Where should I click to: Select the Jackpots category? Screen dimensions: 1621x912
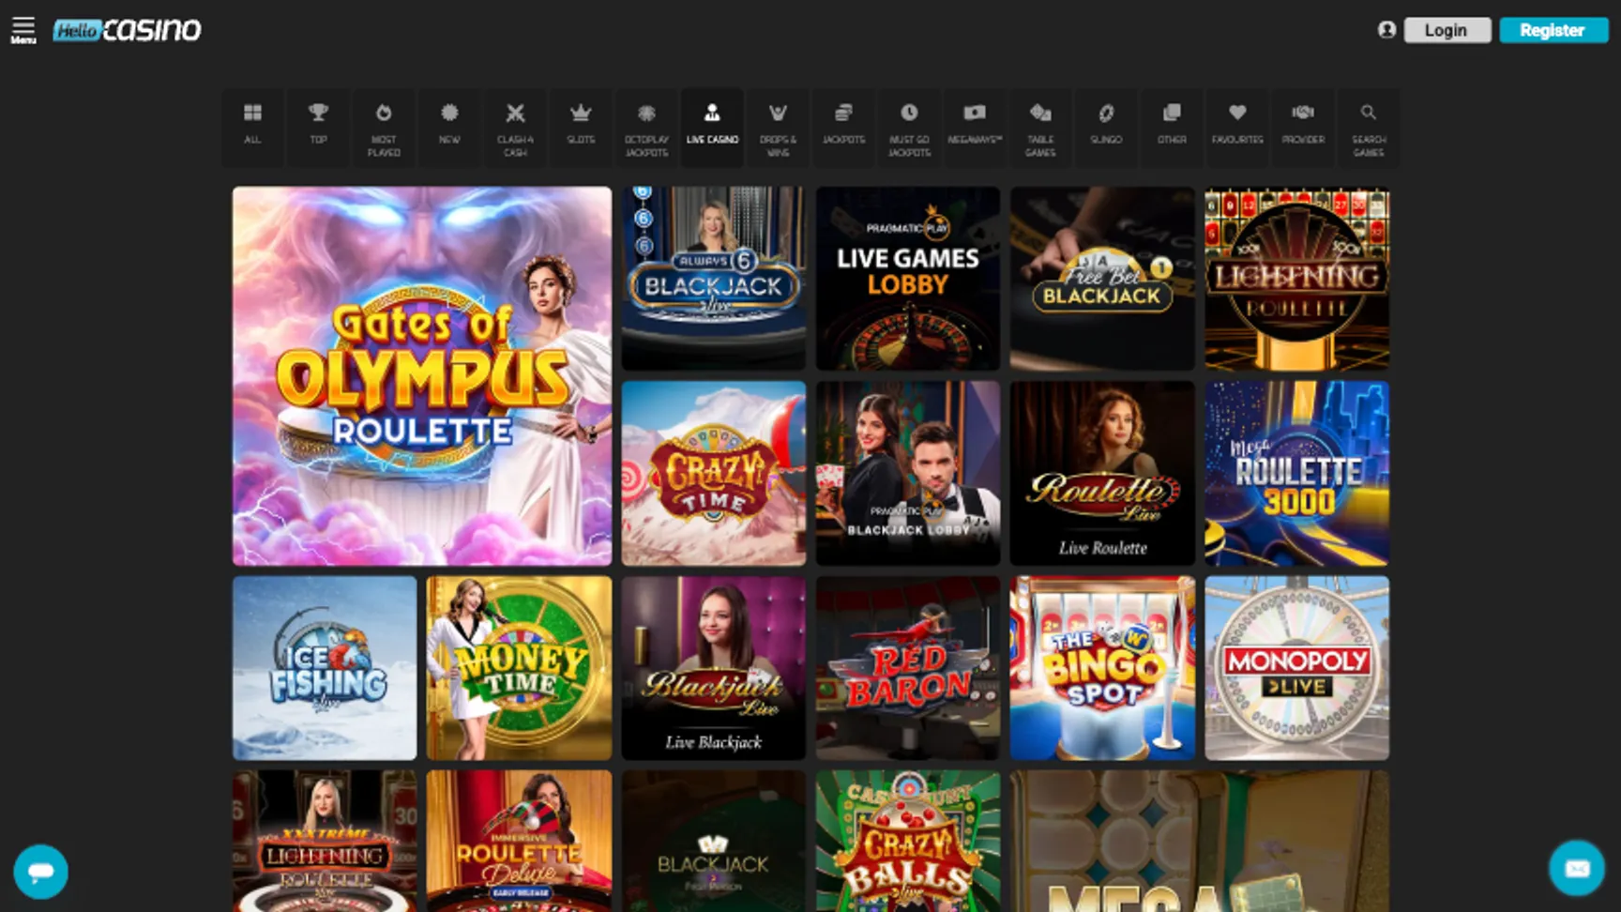843,128
